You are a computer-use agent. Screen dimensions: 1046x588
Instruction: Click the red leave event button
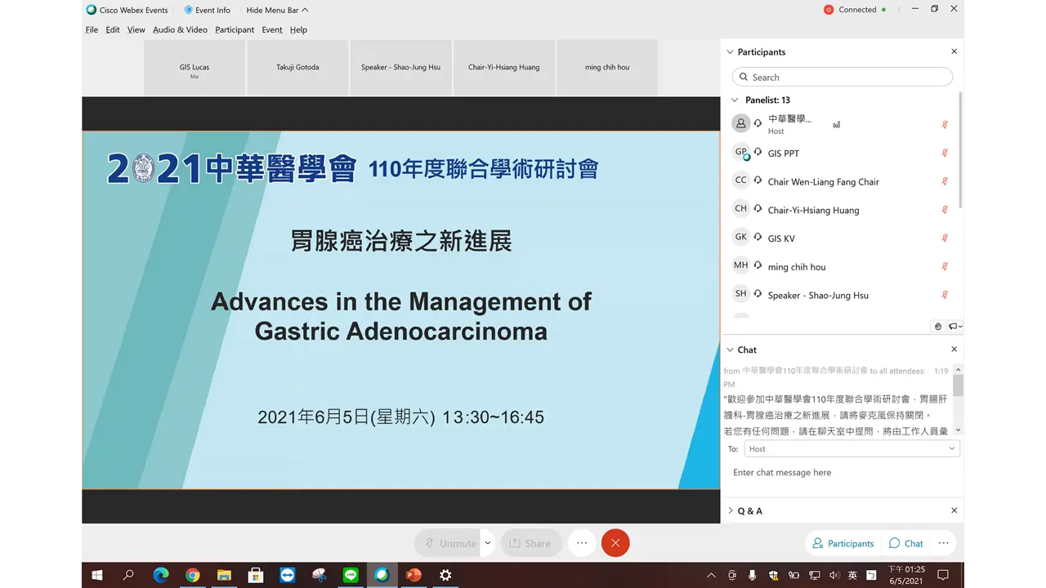tap(615, 543)
